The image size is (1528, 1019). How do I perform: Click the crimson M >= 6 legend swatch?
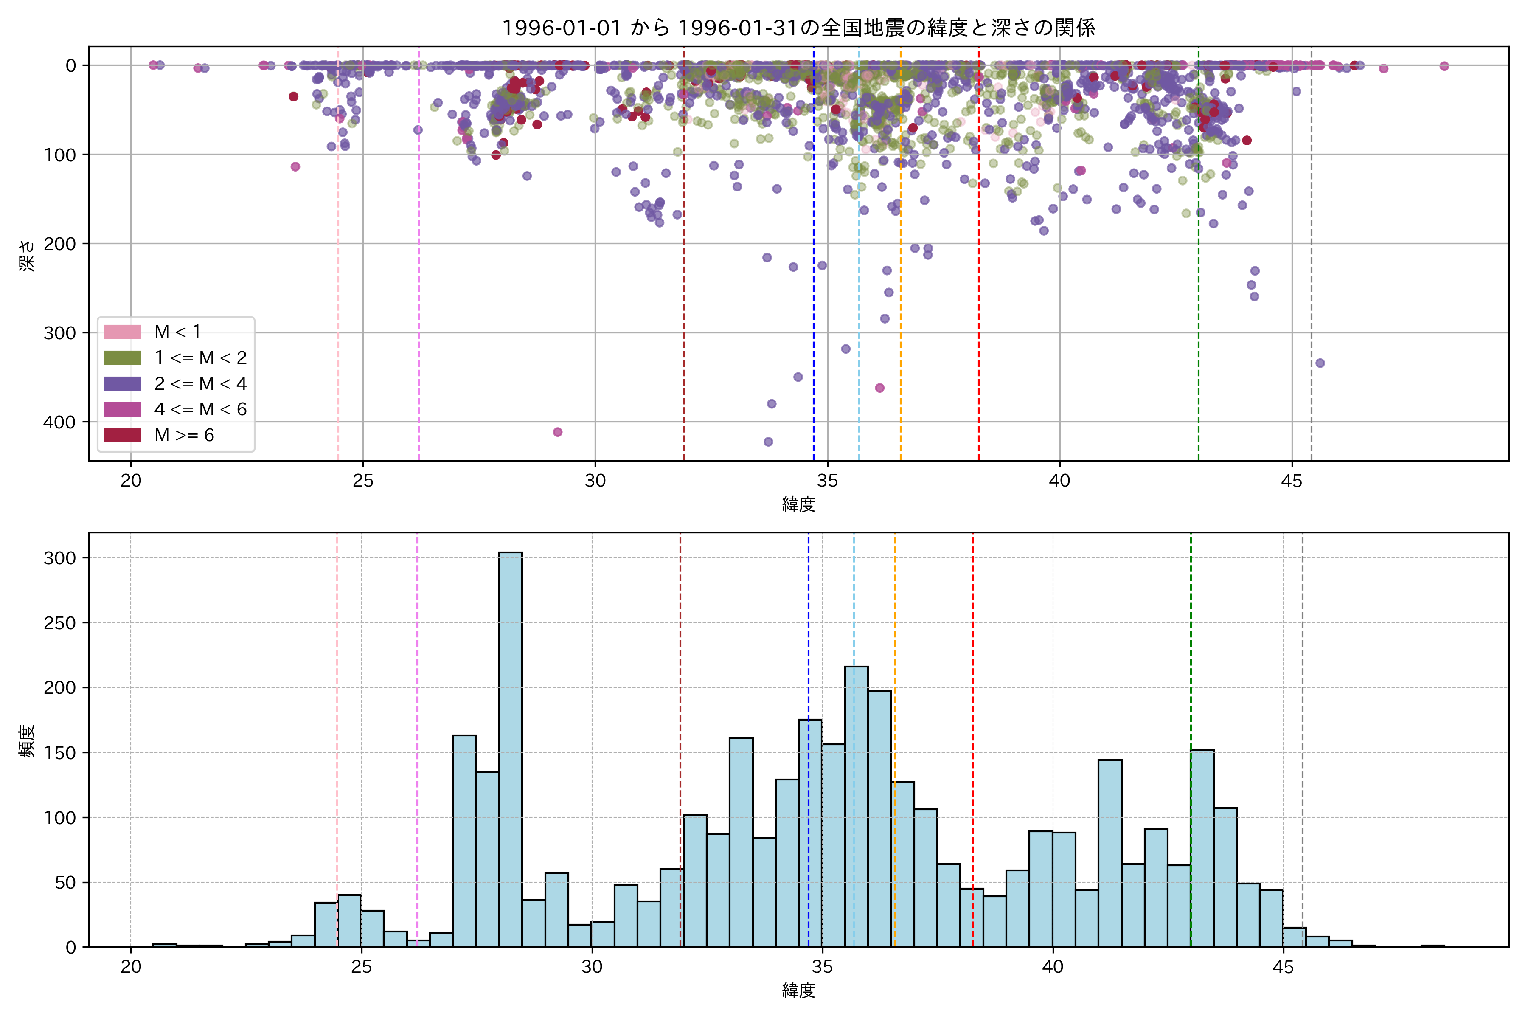pos(122,435)
